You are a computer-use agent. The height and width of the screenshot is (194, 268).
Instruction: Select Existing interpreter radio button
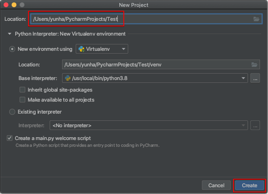[12, 112]
